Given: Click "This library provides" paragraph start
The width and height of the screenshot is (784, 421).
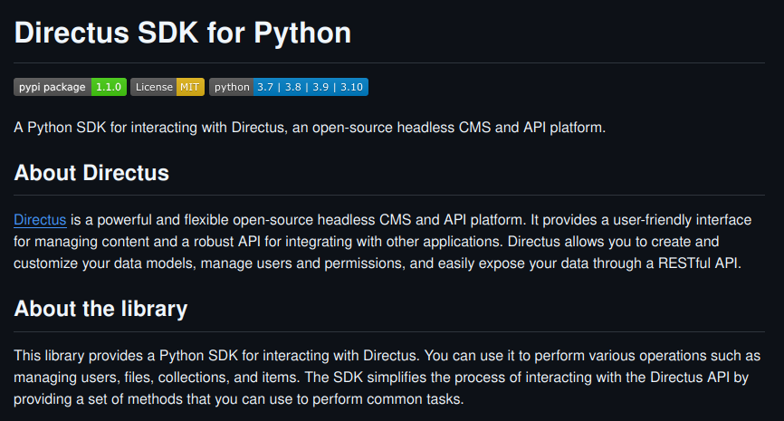Looking at the screenshot, I should [x=80, y=356].
